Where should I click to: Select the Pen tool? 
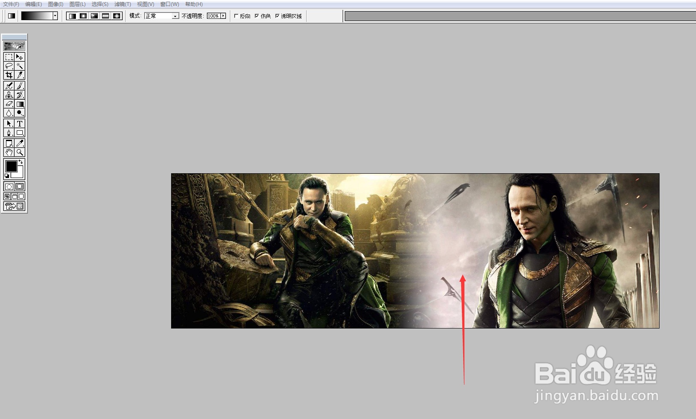coord(9,133)
